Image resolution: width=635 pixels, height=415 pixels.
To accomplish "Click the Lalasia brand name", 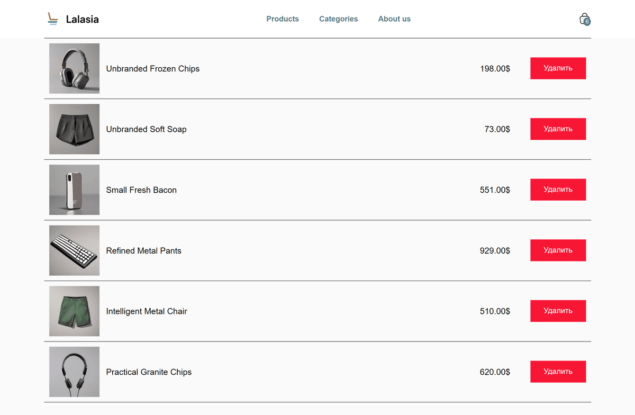I will point(82,20).
